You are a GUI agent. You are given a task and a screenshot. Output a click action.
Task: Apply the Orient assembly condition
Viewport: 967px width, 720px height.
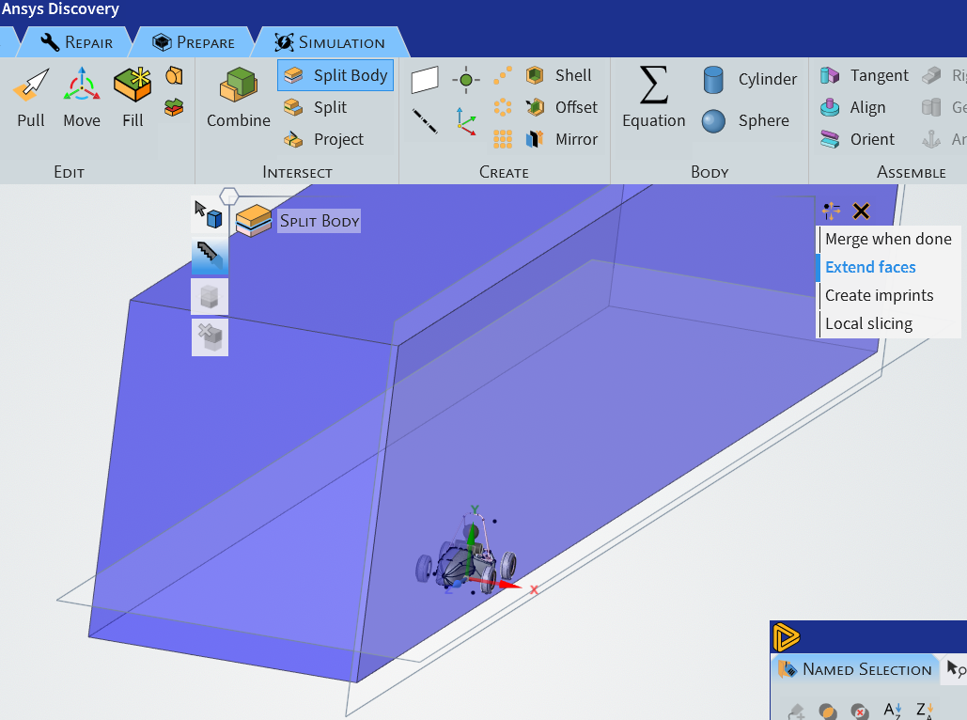pyautogui.click(x=857, y=139)
